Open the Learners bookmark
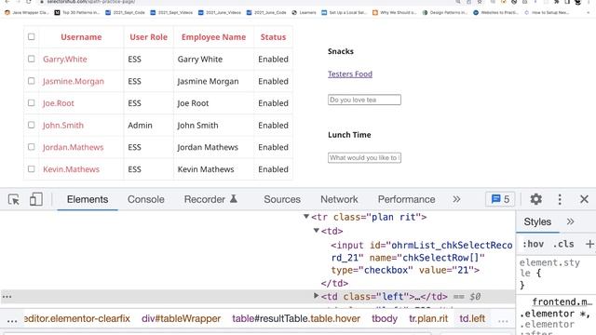The width and height of the screenshot is (596, 335). coord(304,12)
